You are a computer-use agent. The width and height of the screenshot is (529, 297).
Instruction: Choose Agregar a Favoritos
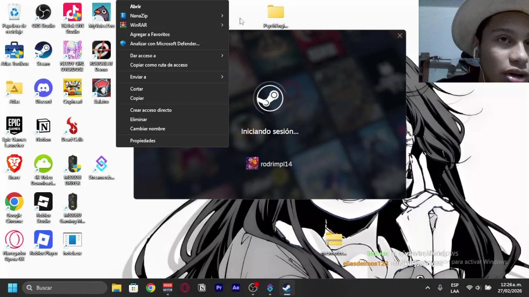[x=172, y=34]
